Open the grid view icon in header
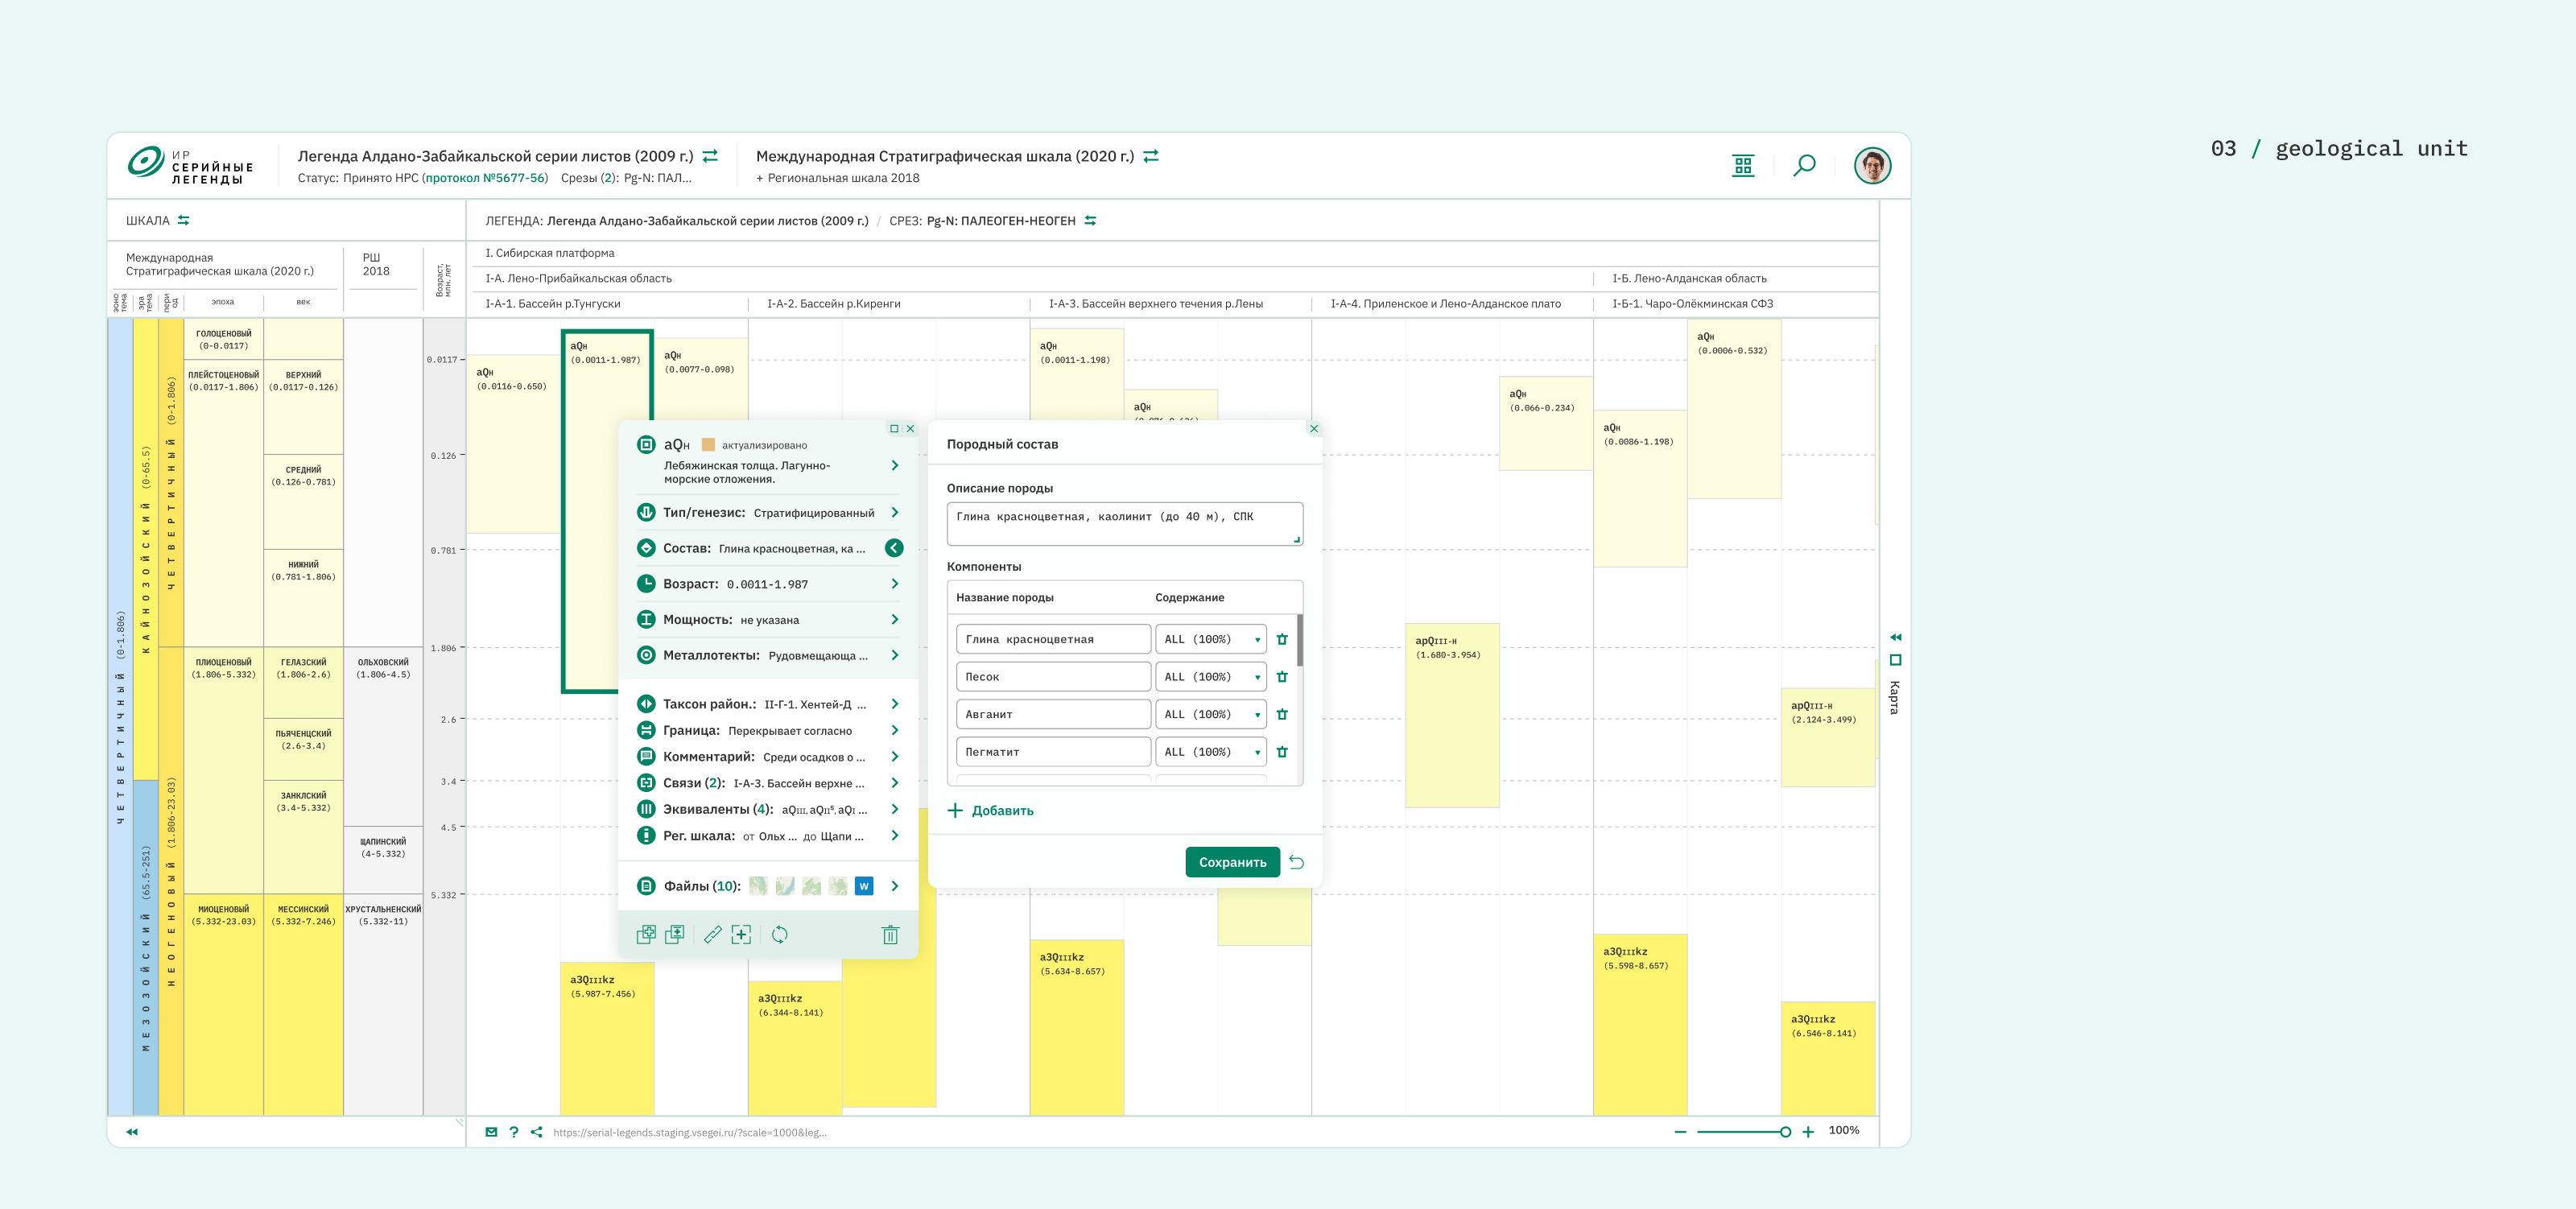2576x1209 pixels. click(x=1743, y=166)
